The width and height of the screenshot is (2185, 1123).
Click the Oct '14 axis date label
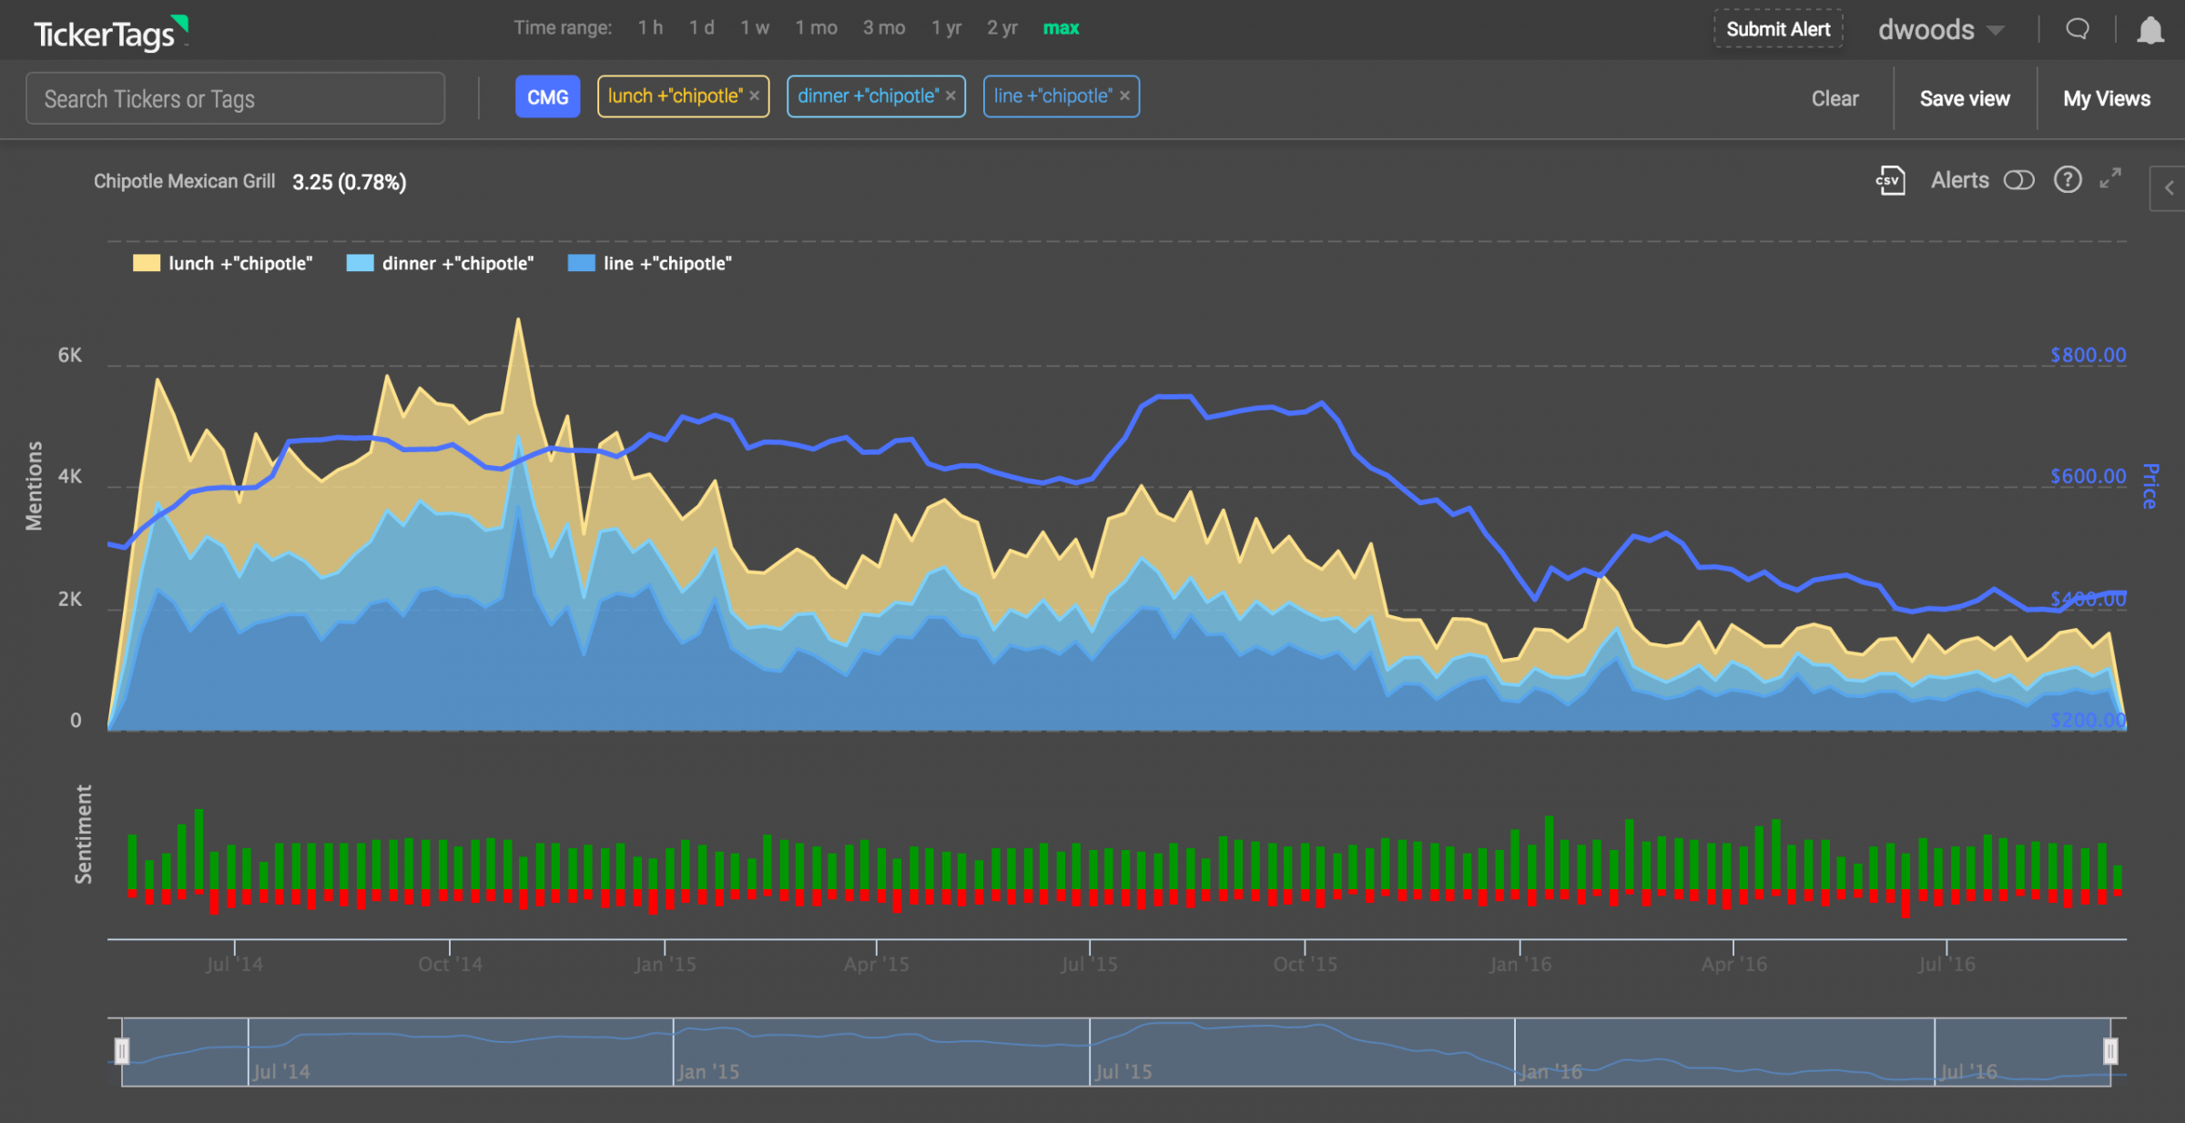coord(450,964)
